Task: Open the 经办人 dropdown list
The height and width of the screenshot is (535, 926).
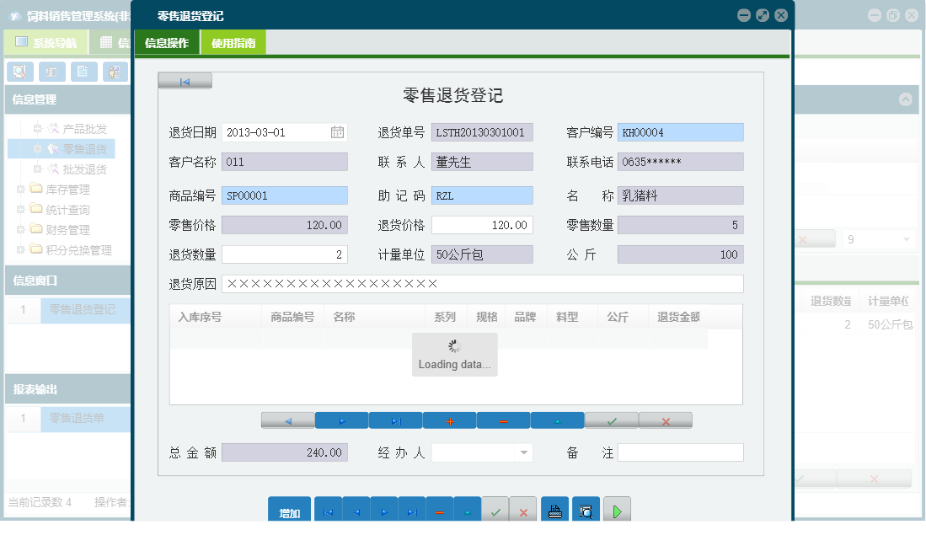Action: [525, 452]
